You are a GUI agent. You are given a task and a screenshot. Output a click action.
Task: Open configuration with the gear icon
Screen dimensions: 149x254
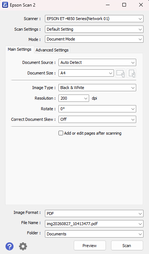[x=23, y=246]
